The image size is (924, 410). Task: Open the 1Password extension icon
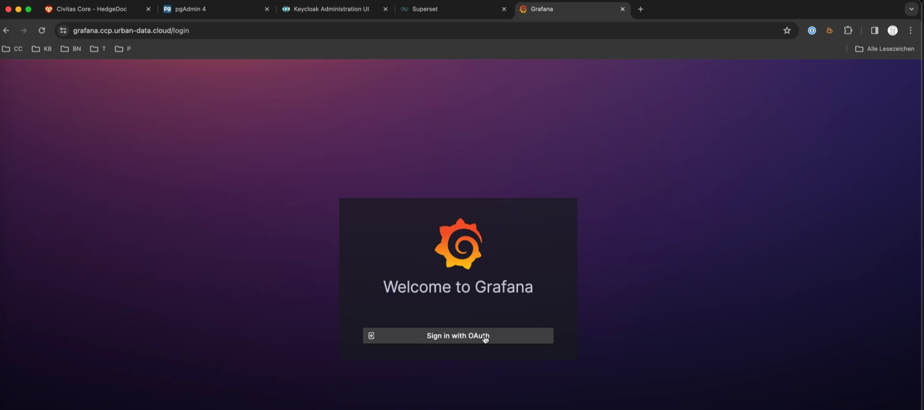tap(812, 30)
